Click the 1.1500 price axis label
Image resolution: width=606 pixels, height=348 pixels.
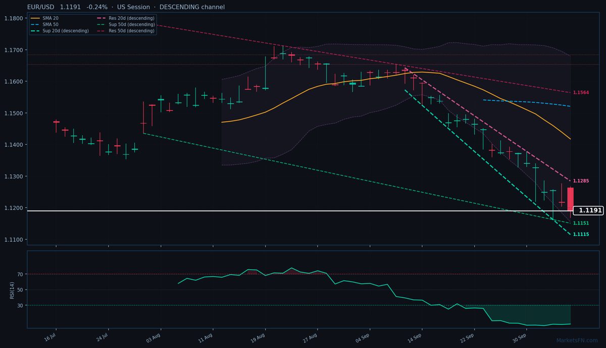point(13,113)
